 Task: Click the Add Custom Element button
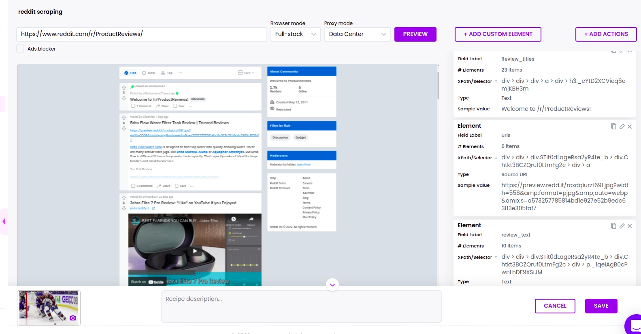coord(498,34)
